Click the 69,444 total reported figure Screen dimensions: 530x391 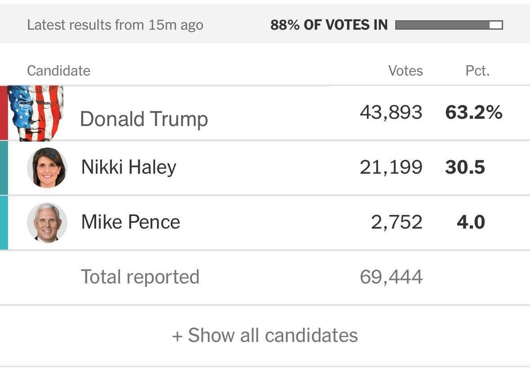[391, 277]
